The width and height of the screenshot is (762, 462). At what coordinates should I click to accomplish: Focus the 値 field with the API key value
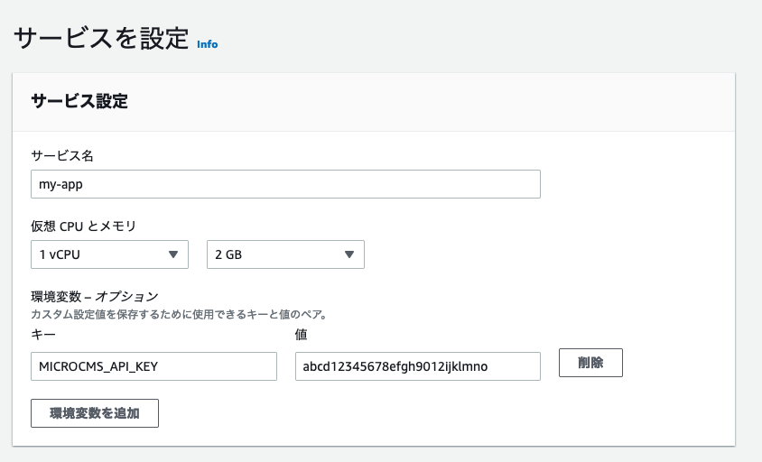(x=417, y=366)
